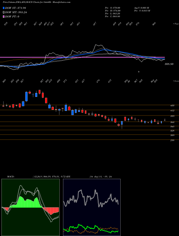Click the 'Pre C: 368.80' close value
Viewport: 179px width, 236px height.
pyautogui.click(x=112, y=16)
